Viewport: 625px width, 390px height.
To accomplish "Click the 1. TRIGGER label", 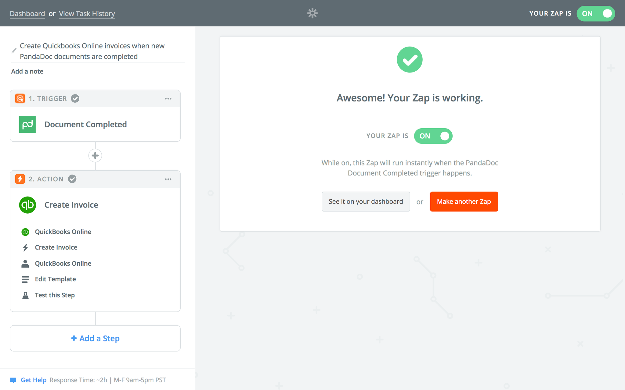I will point(48,99).
